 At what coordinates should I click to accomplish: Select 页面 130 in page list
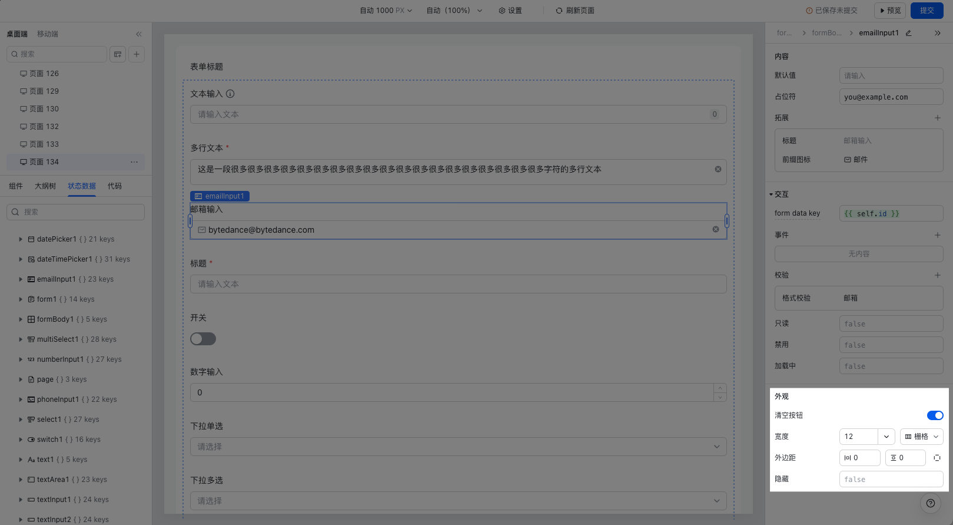(75, 109)
